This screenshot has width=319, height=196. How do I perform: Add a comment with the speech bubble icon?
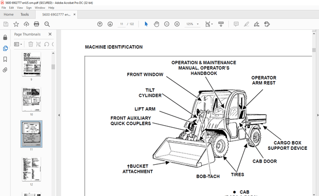click(x=236, y=24)
